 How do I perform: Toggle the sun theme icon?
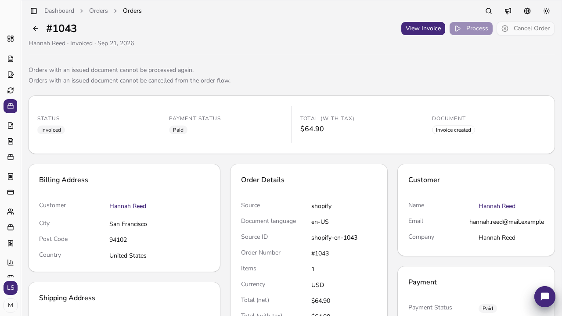tap(547, 11)
